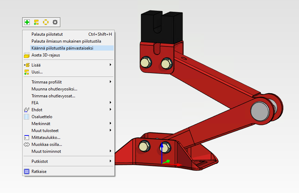This screenshot has width=299, height=193.
Task: Click the yellow new-part icon in mini toolbar
Action: coord(36,22)
